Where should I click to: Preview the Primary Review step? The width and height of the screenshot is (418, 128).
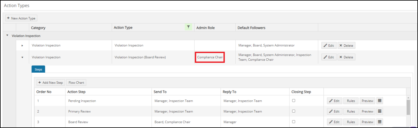point(367,111)
